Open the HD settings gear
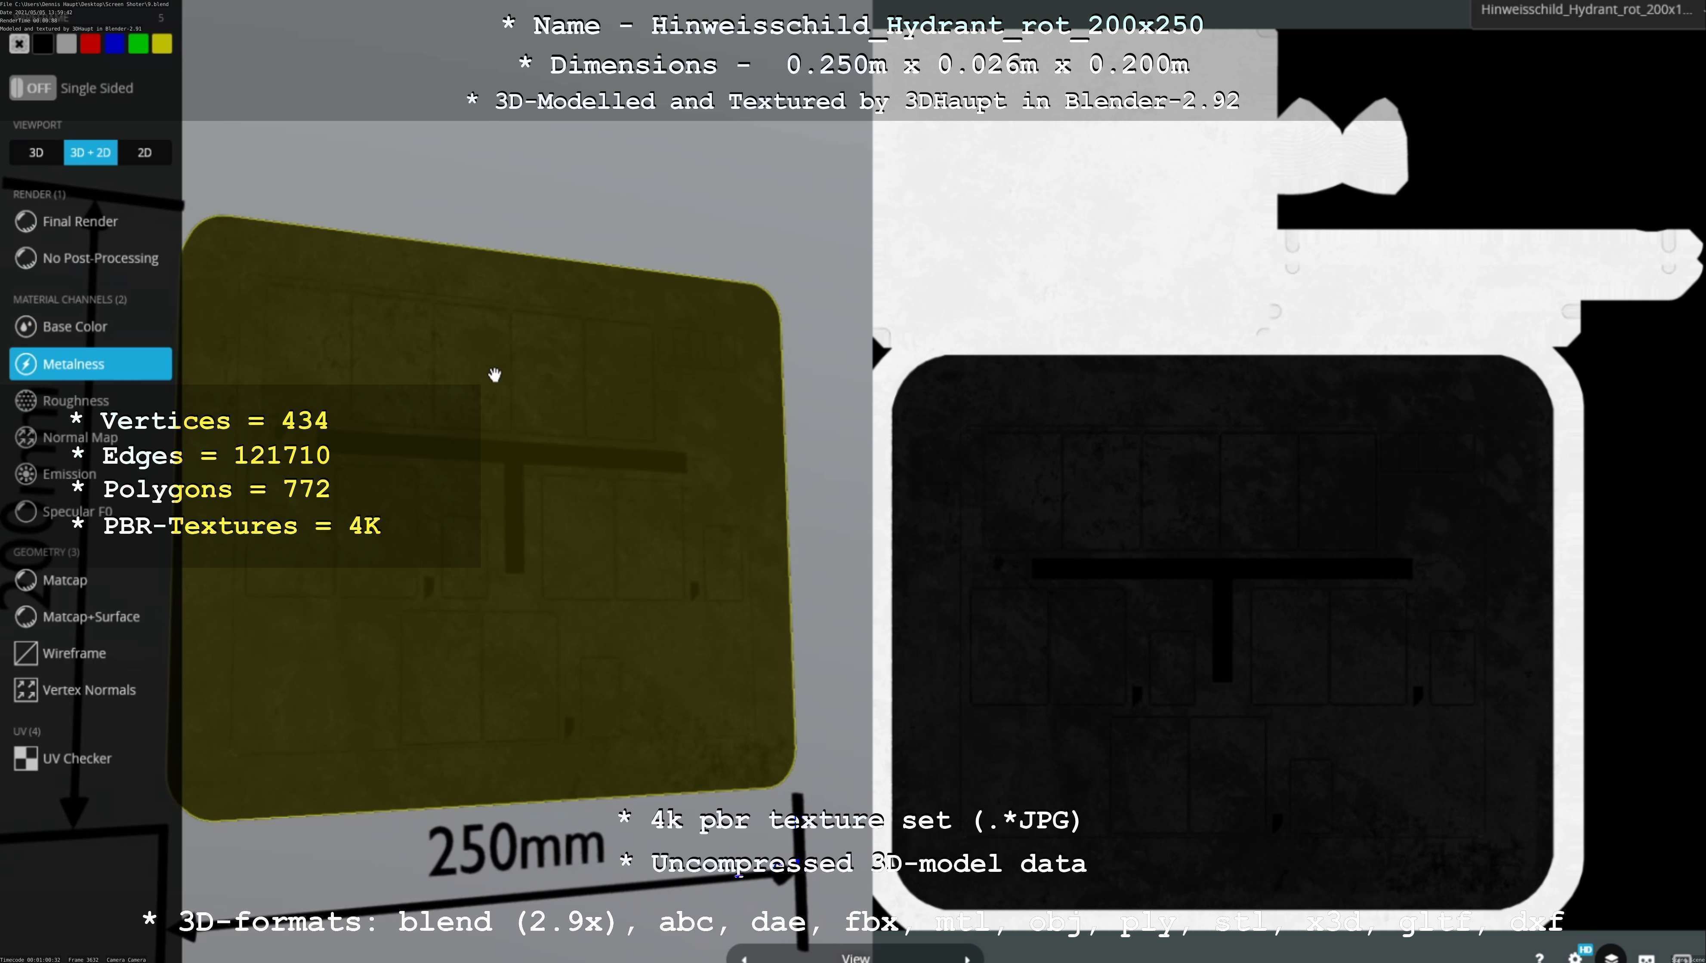 coord(1576,957)
